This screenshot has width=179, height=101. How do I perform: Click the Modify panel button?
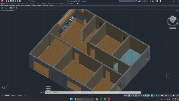click(x=6, y=6)
